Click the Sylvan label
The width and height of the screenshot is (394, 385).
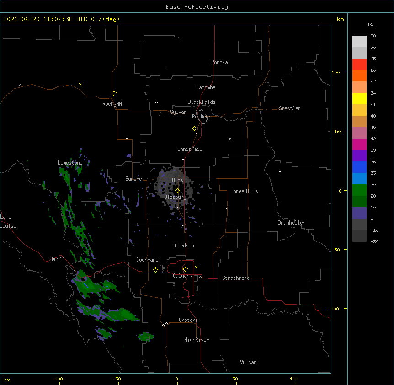[178, 112]
